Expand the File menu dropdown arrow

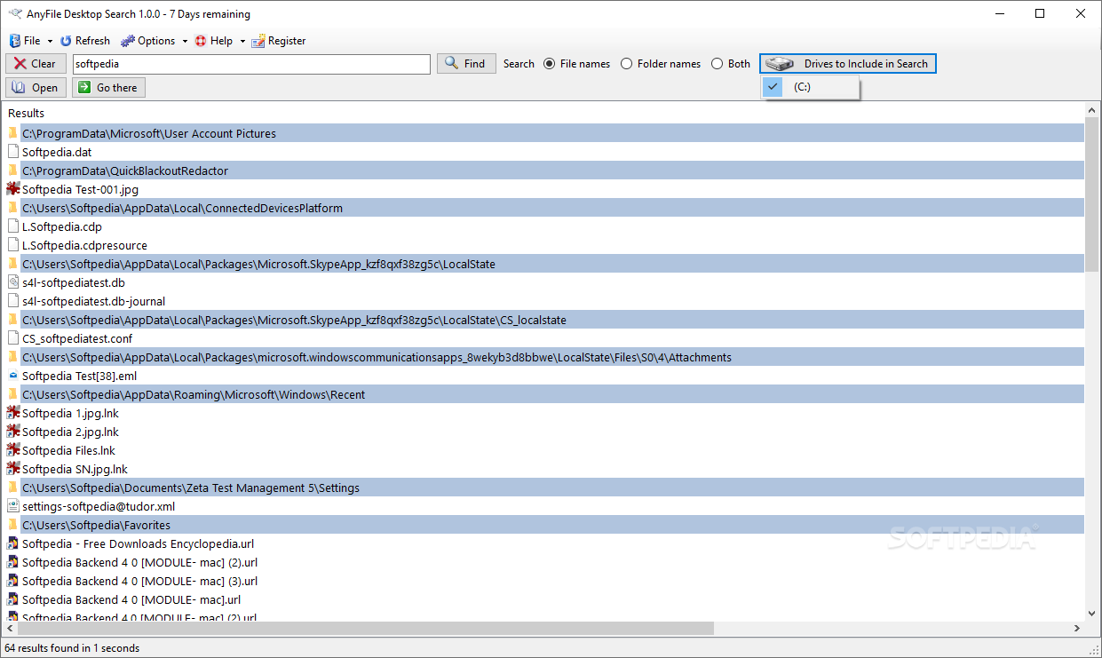[50, 41]
